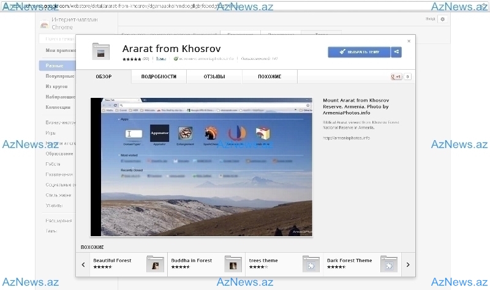
Task: Open the Отзывы tab
Action: click(x=214, y=77)
